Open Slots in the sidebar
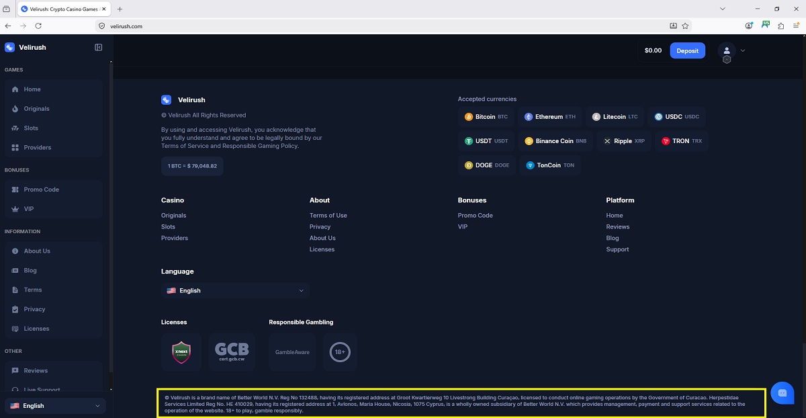Image resolution: width=806 pixels, height=418 pixels. coord(54,128)
